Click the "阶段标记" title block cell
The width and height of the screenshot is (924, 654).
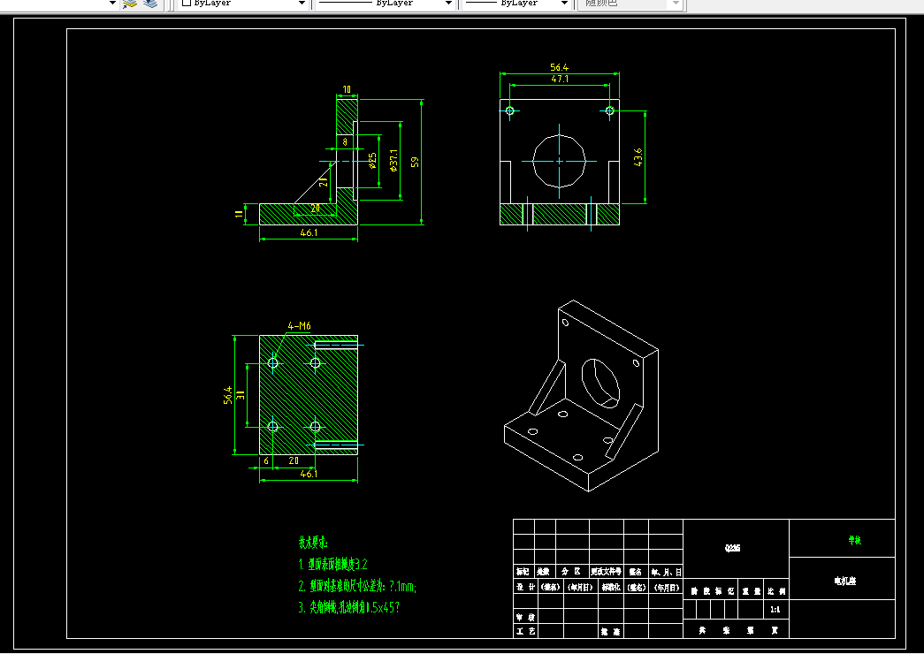click(713, 591)
